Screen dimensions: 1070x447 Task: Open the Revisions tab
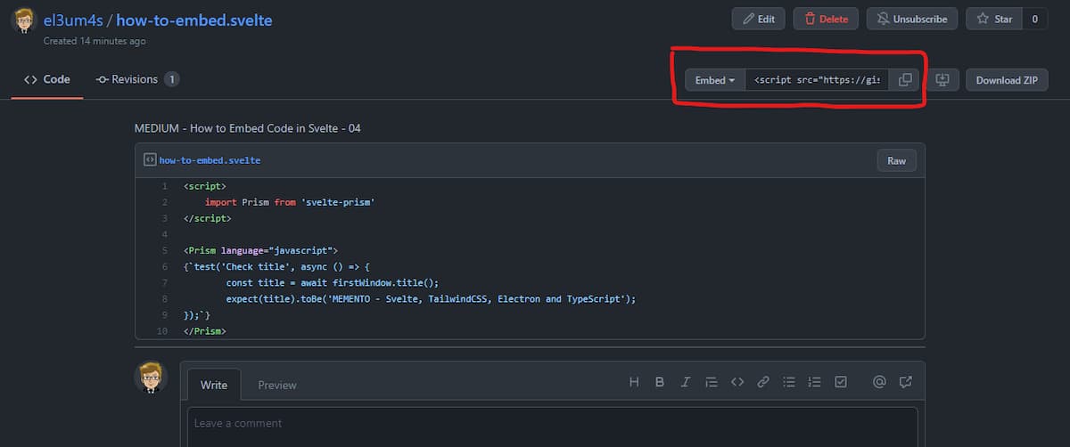tap(137, 79)
